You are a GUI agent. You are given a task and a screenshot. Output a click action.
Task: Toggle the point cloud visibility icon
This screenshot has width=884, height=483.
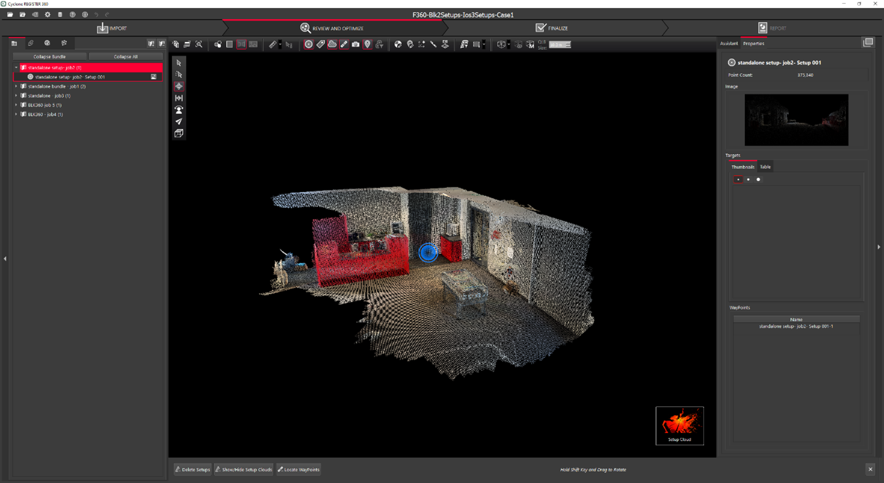click(x=332, y=45)
